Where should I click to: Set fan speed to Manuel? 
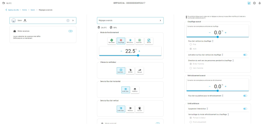click(140, 71)
